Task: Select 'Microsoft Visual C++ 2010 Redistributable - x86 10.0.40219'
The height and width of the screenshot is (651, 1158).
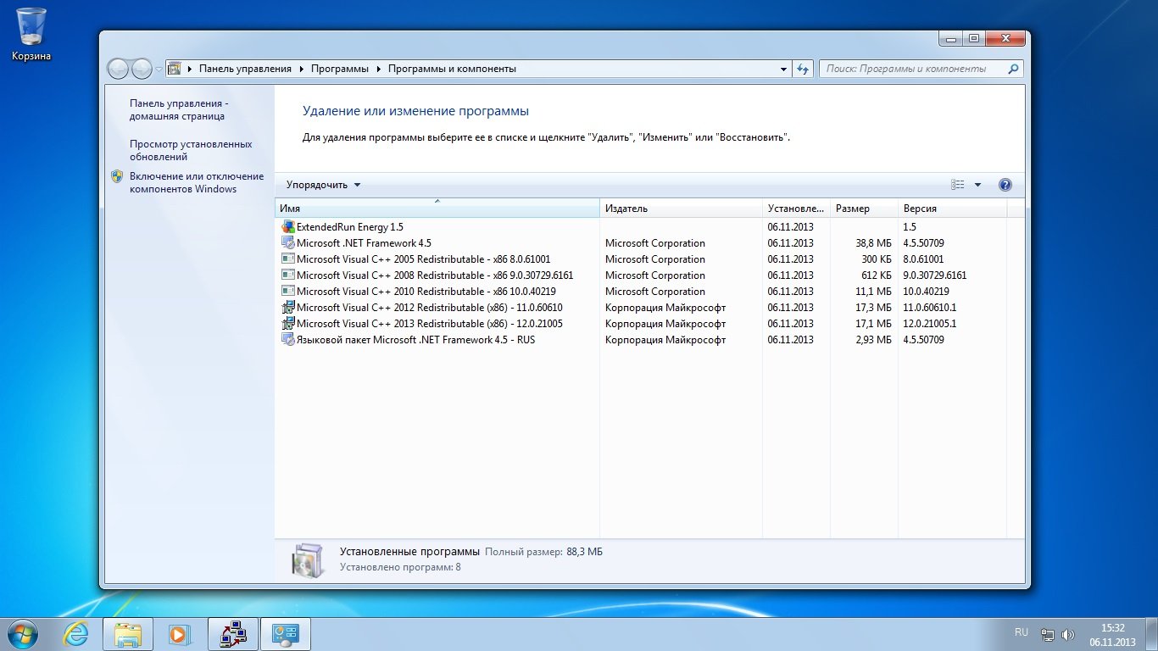Action: (x=426, y=292)
